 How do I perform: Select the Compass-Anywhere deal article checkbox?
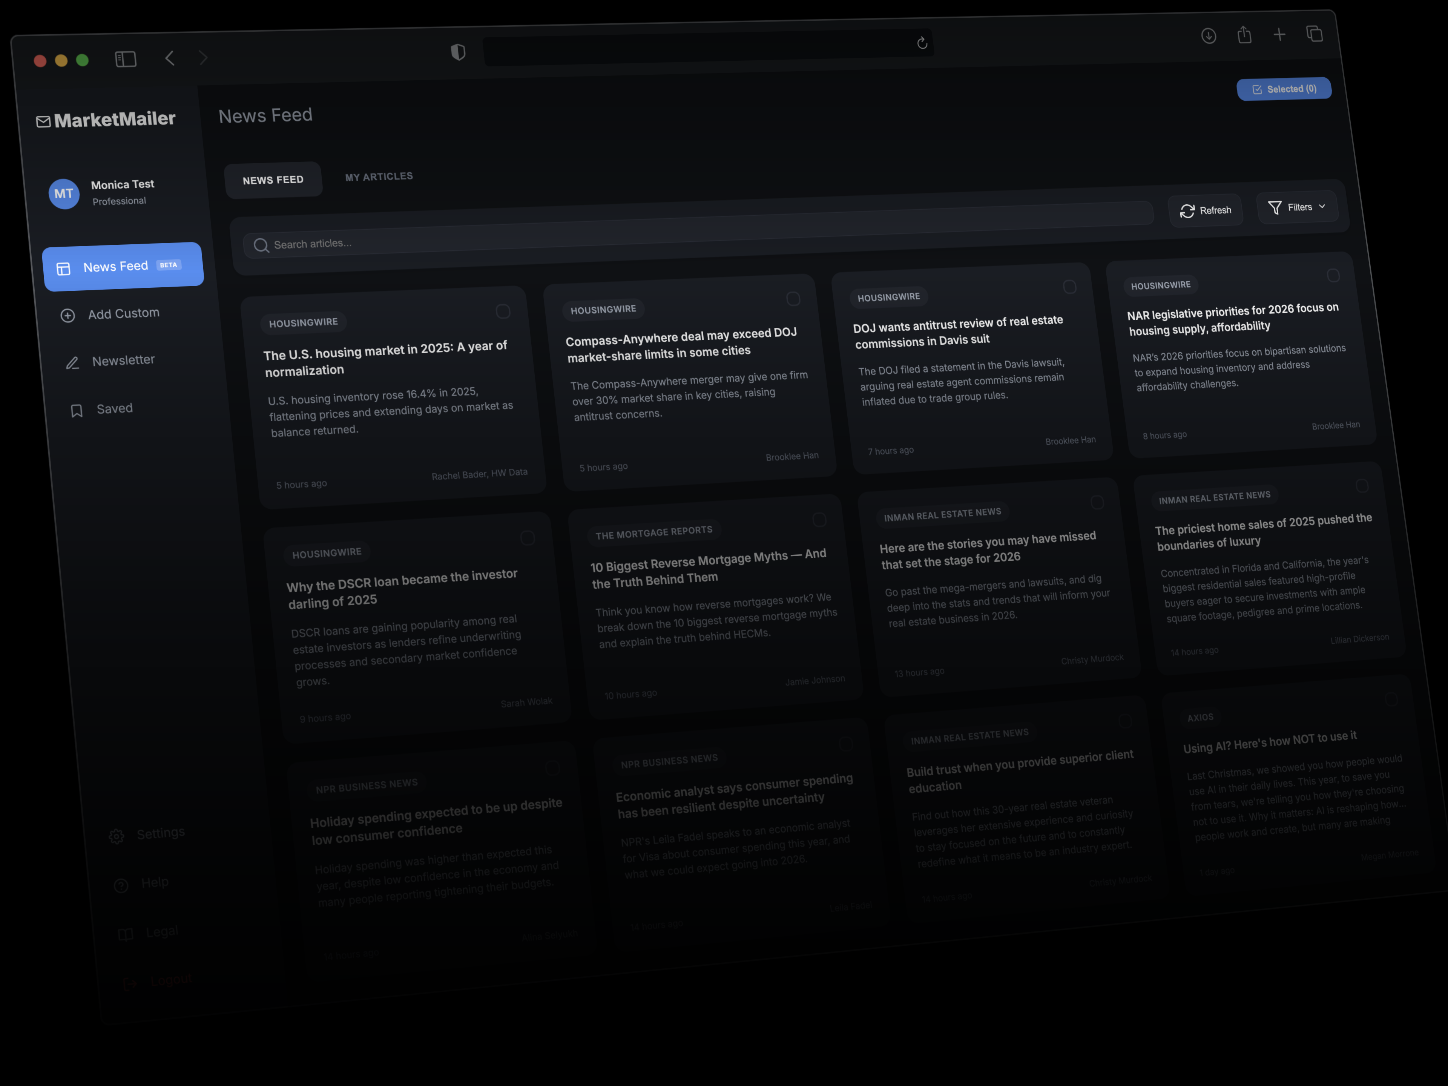(793, 299)
